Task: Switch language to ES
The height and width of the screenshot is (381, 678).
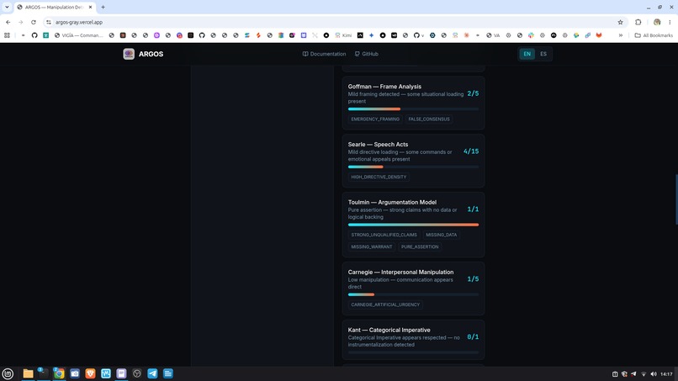Action: 543,54
